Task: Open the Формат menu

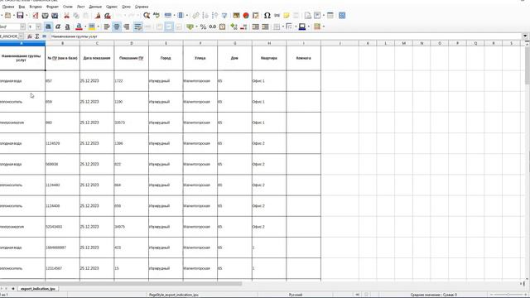Action: (x=52, y=7)
